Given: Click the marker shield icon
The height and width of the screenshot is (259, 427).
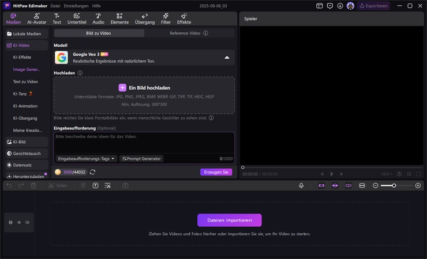Looking at the screenshot, I should click(x=83, y=186).
